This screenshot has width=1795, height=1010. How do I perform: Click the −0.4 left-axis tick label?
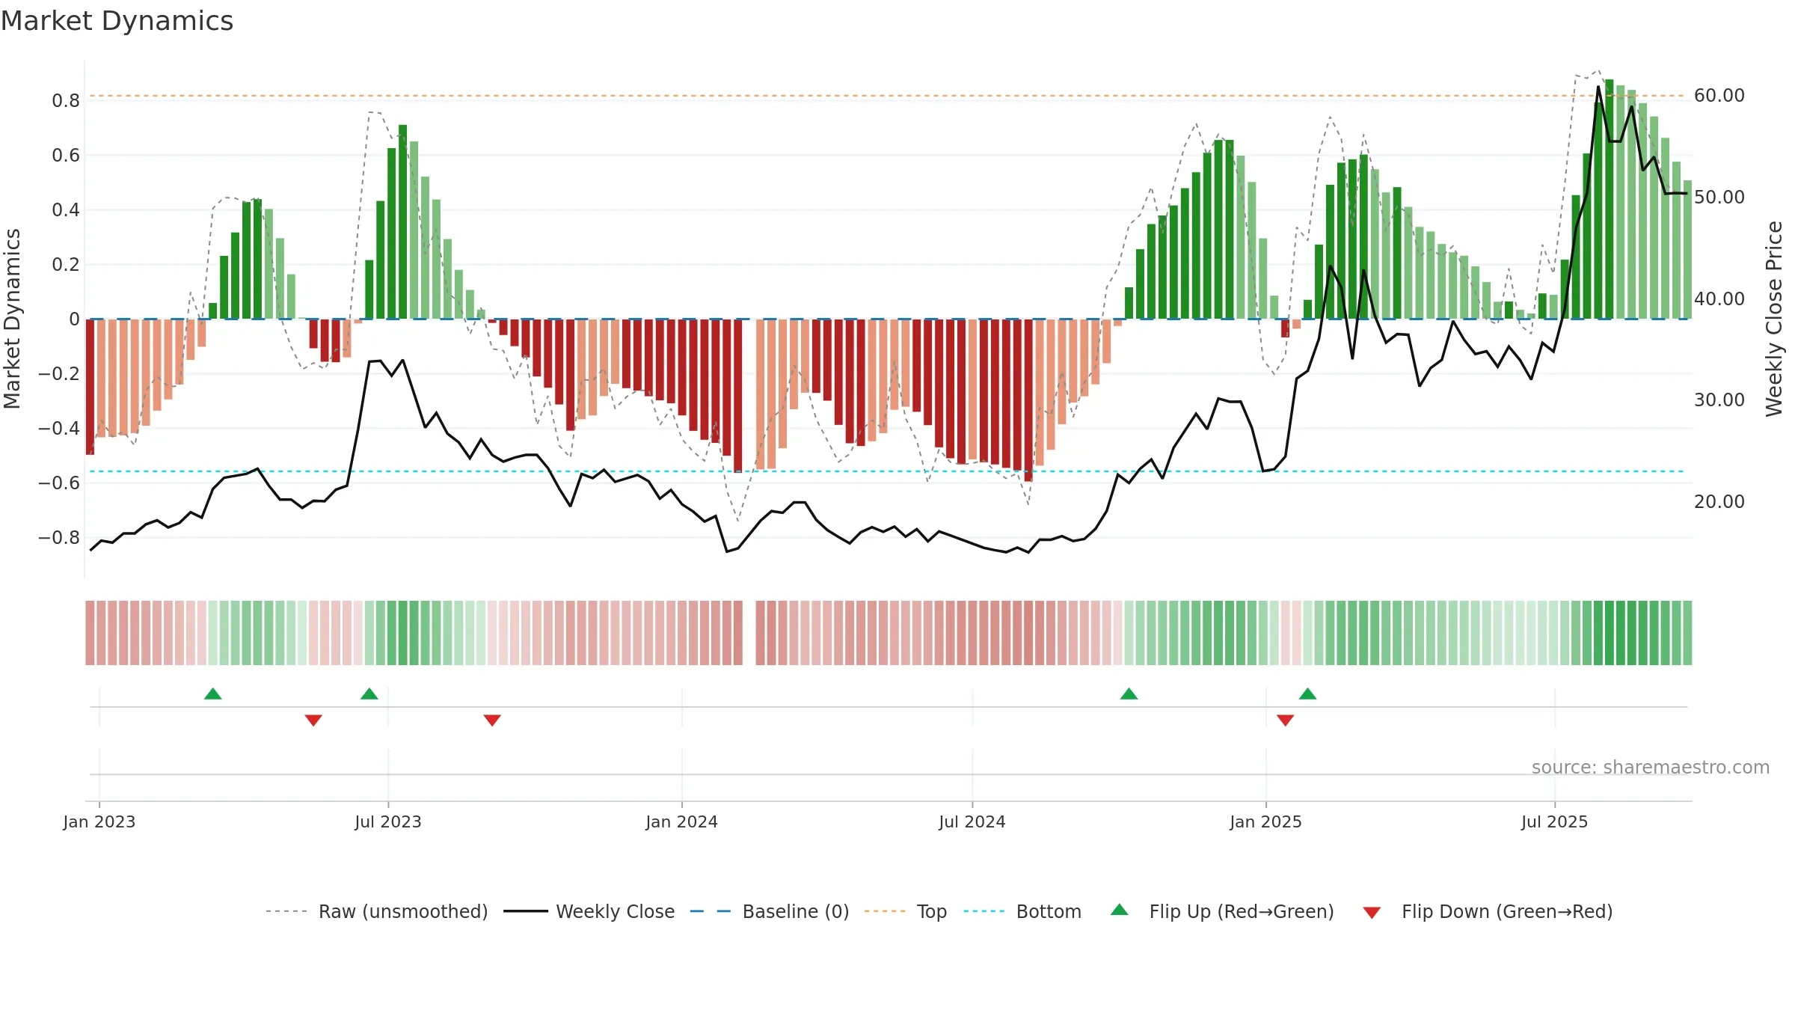[x=58, y=429]
